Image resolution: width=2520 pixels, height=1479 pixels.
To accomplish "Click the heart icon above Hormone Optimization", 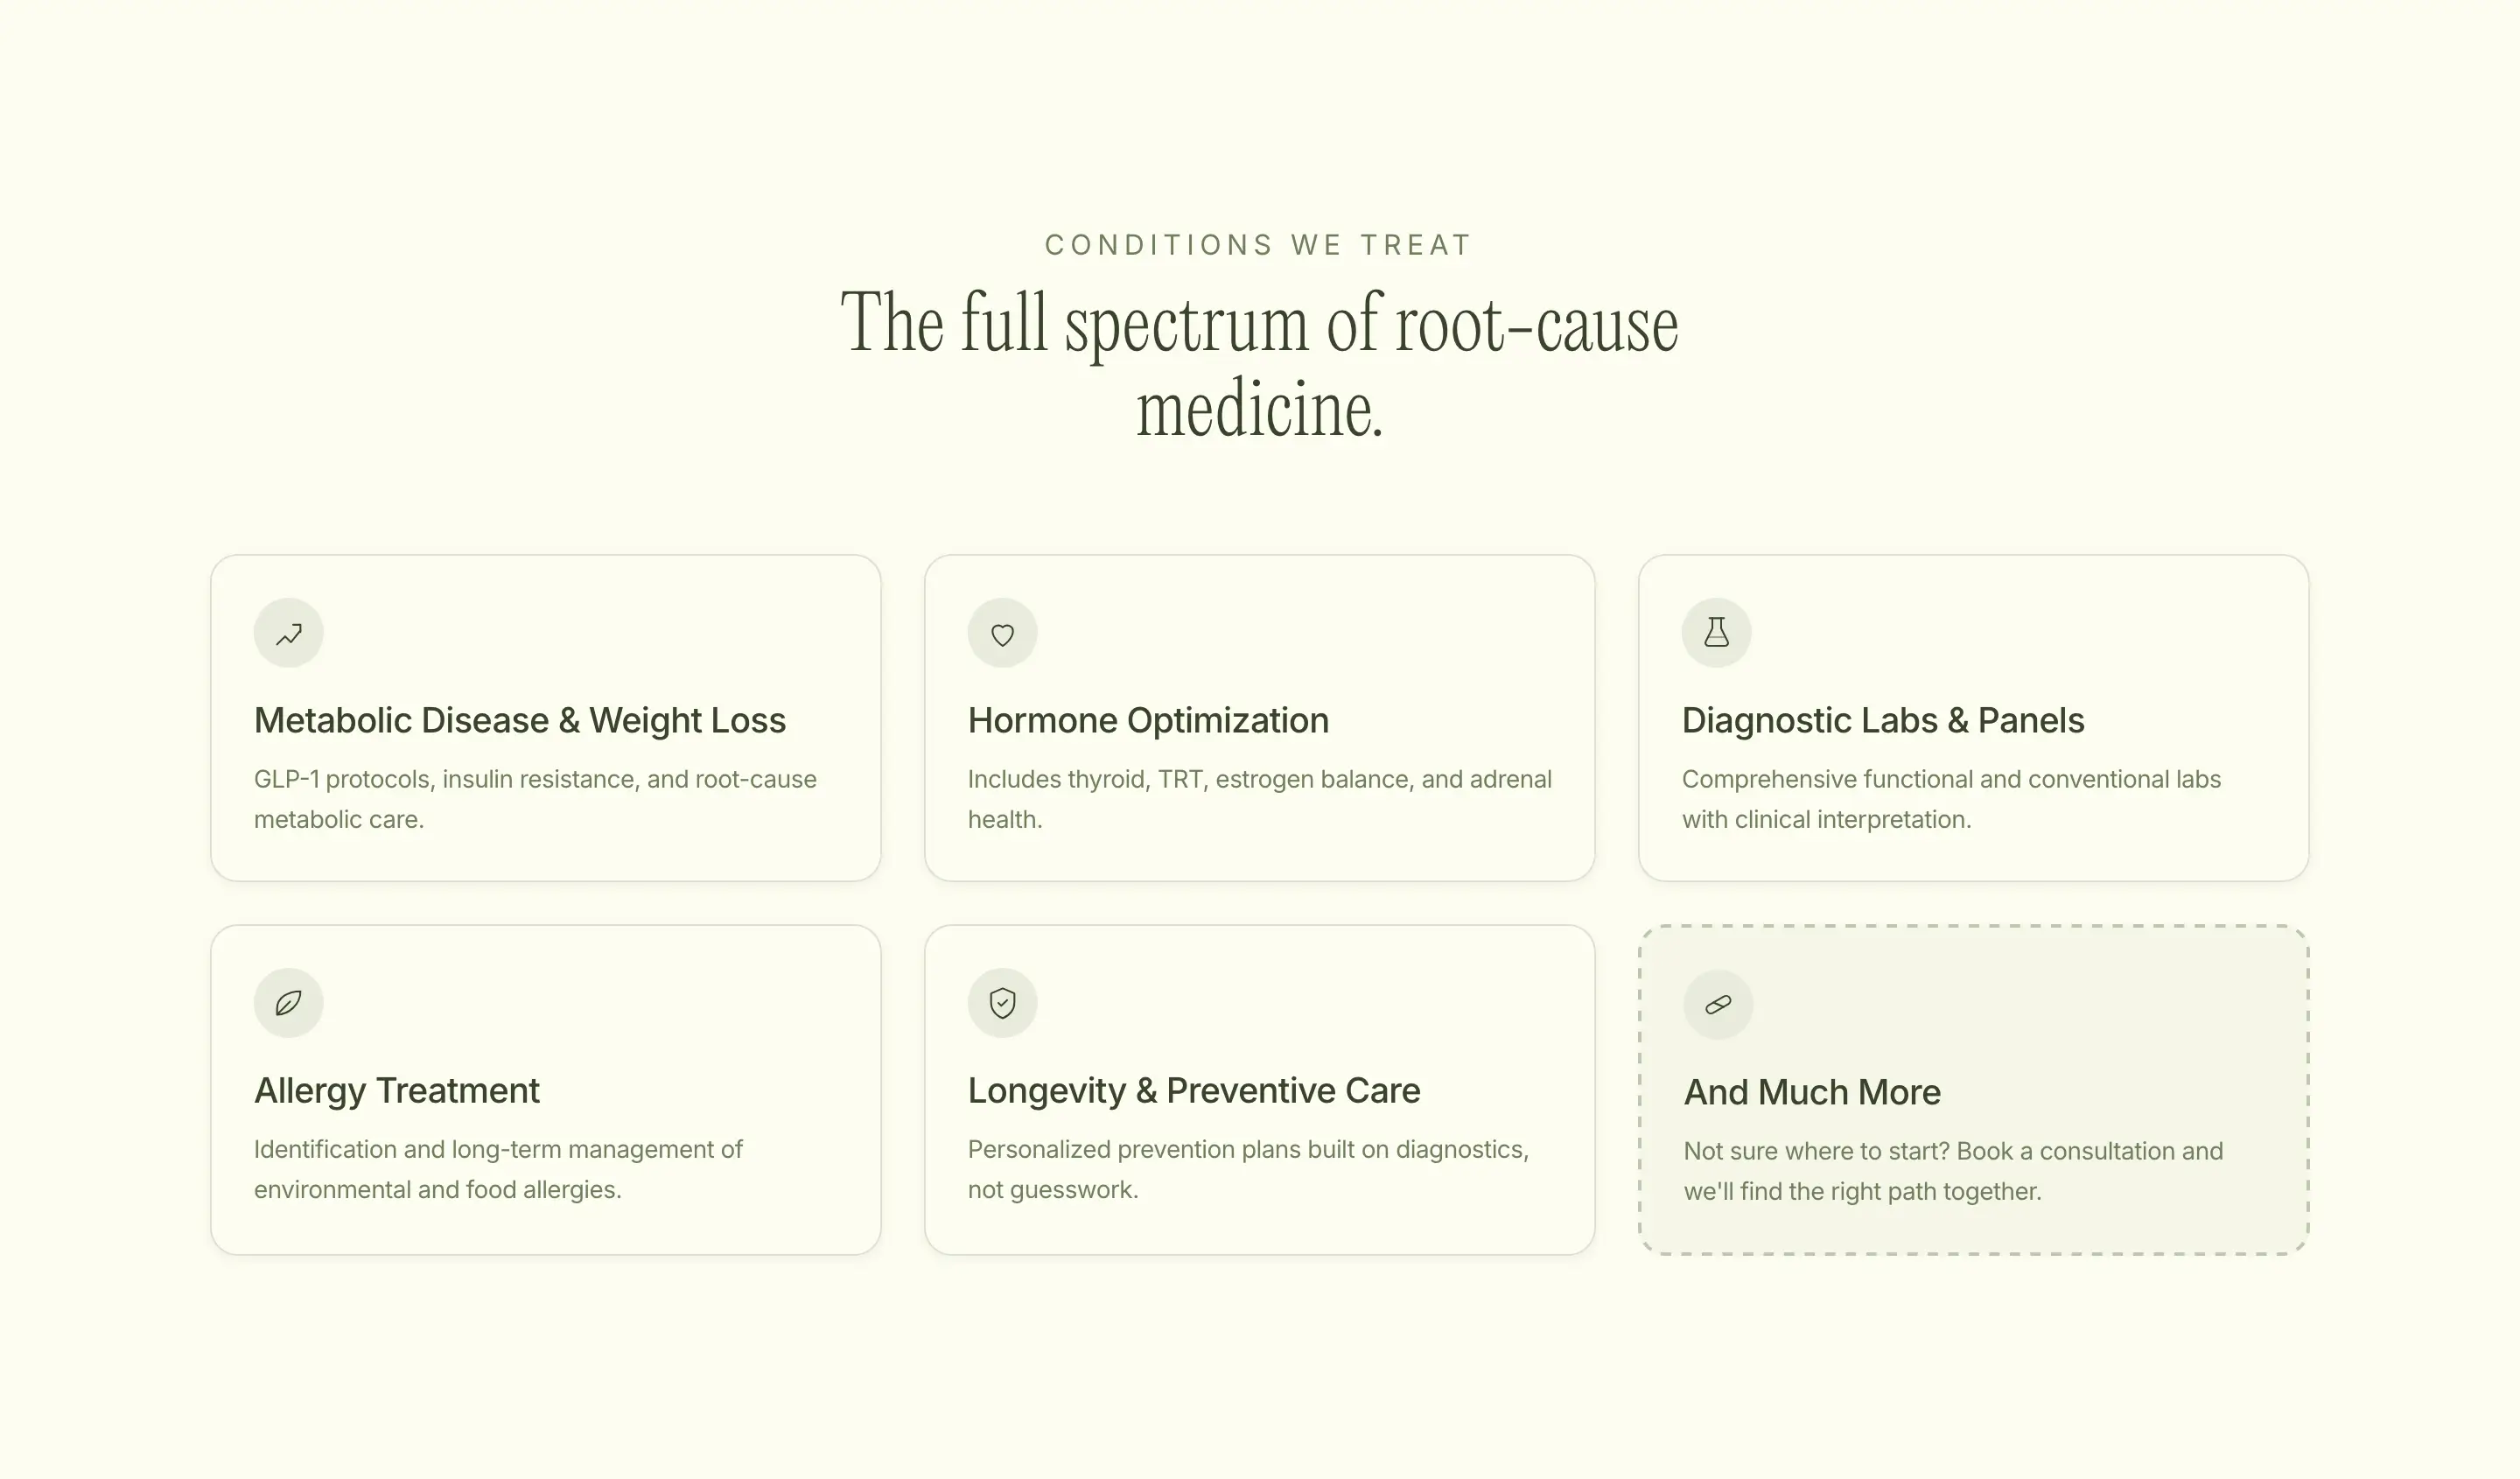I will coord(1002,633).
